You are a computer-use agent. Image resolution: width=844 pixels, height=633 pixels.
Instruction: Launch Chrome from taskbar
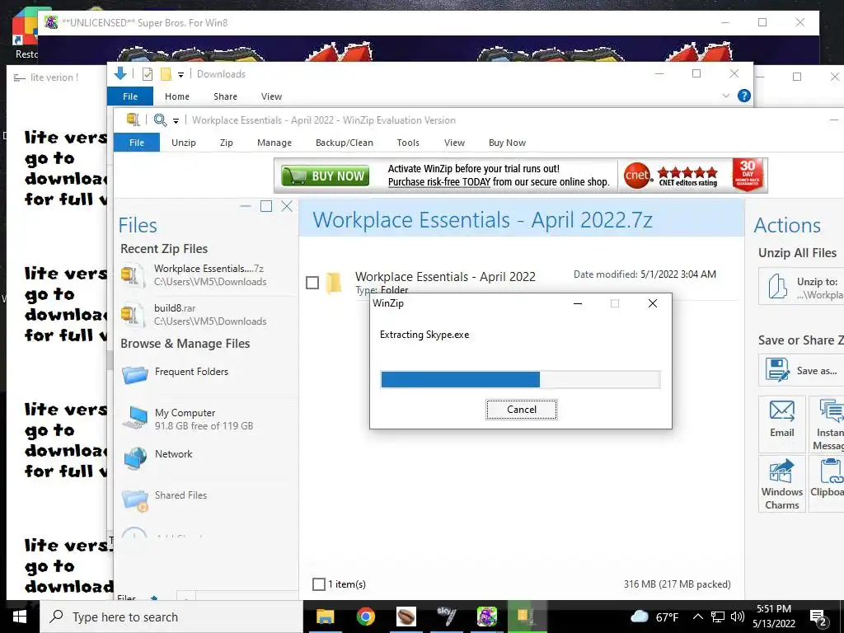[365, 617]
